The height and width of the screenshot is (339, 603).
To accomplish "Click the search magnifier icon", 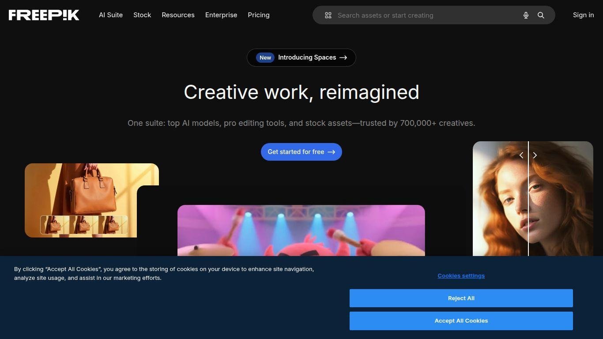I will (x=541, y=15).
